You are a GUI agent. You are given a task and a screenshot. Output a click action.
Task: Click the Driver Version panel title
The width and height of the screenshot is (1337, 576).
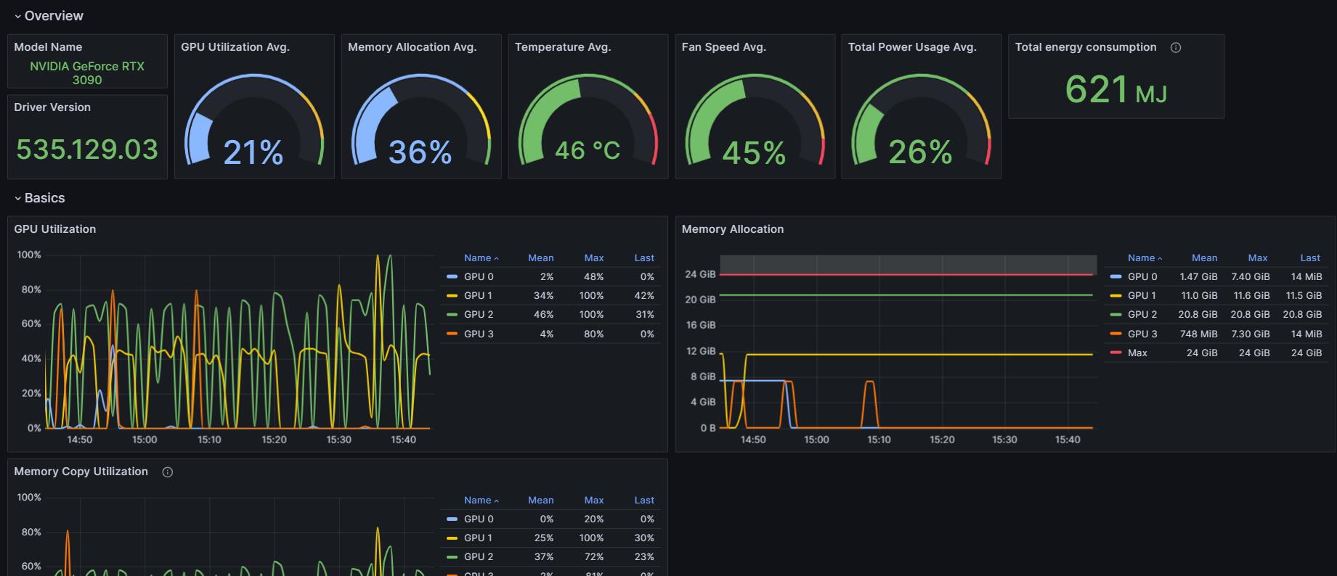coord(52,107)
